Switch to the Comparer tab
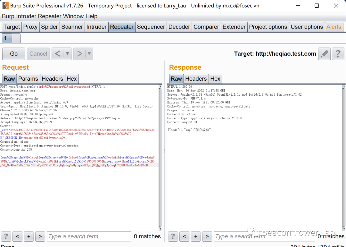The height and width of the screenshot is (247, 346). point(206,27)
